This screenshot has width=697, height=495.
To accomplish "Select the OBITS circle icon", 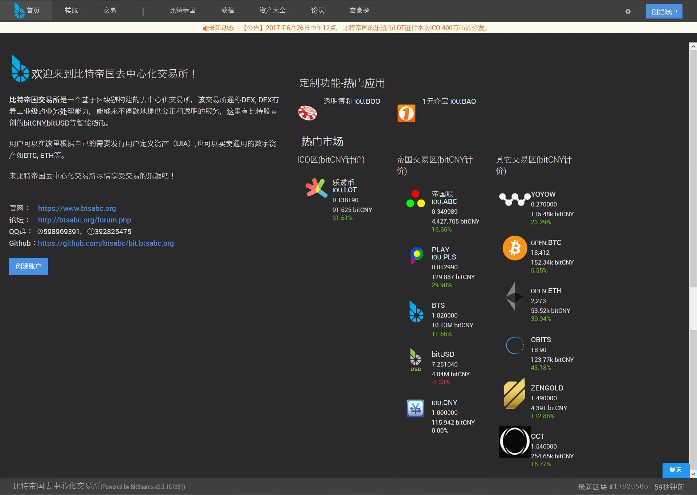I will tap(515, 345).
